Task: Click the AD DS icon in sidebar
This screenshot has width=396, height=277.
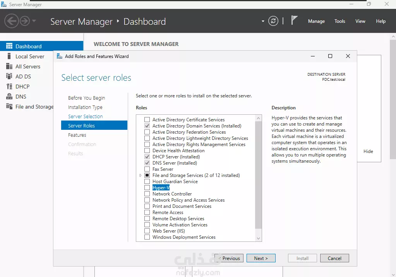Action: point(9,76)
